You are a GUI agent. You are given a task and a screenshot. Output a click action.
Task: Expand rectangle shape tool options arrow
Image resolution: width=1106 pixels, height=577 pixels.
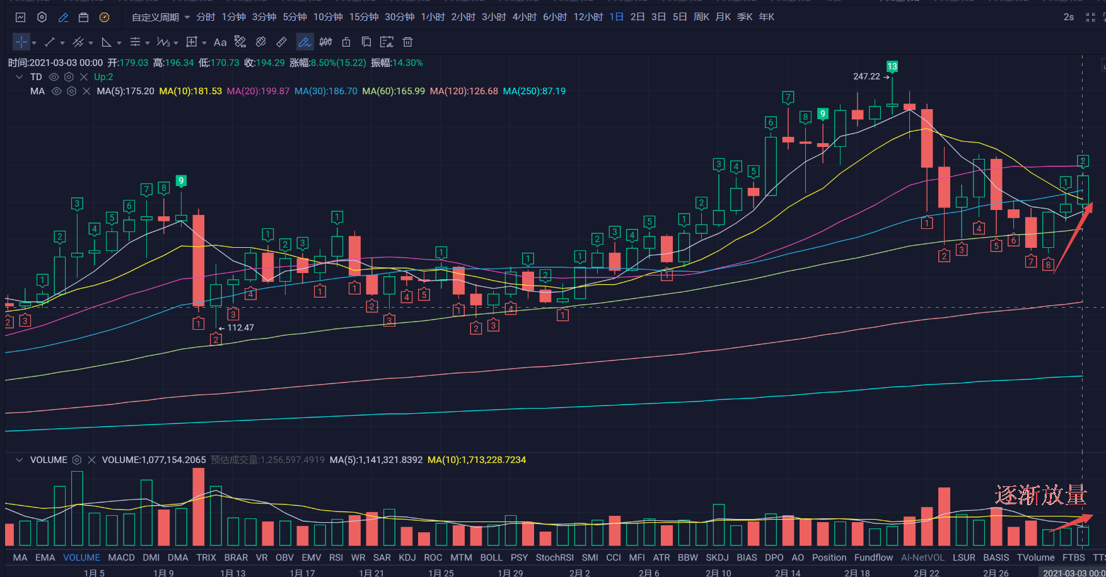[204, 43]
